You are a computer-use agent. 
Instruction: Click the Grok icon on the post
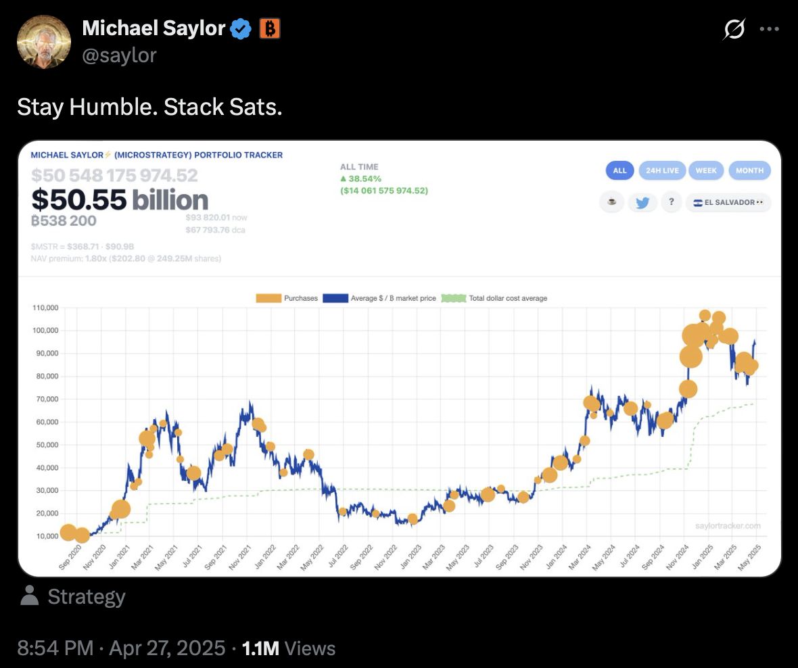(734, 29)
